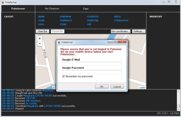Click the STARDUST stat label
Screen dimensions: 181x117
(93, 17)
